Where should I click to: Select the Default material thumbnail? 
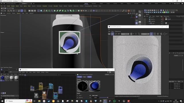pyautogui.click(x=16, y=78)
